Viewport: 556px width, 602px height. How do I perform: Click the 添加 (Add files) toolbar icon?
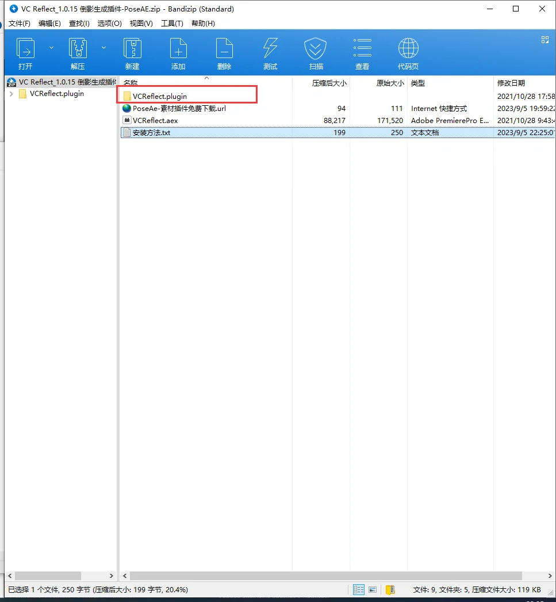(x=178, y=52)
